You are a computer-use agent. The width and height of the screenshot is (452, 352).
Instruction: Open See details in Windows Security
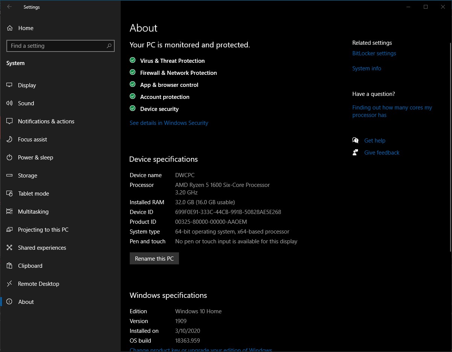point(168,123)
